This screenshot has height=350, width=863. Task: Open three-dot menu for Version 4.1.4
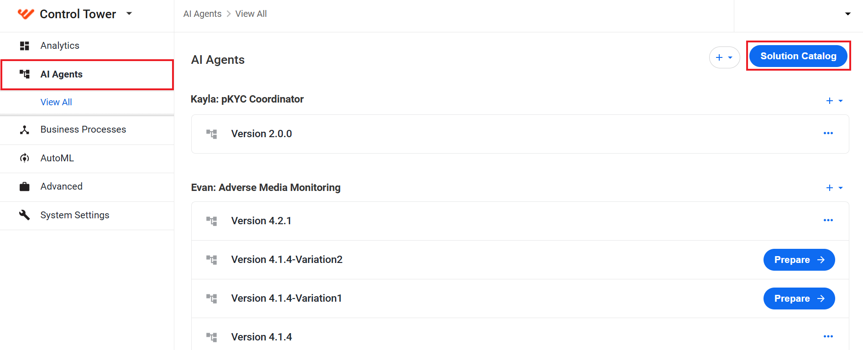(828, 336)
